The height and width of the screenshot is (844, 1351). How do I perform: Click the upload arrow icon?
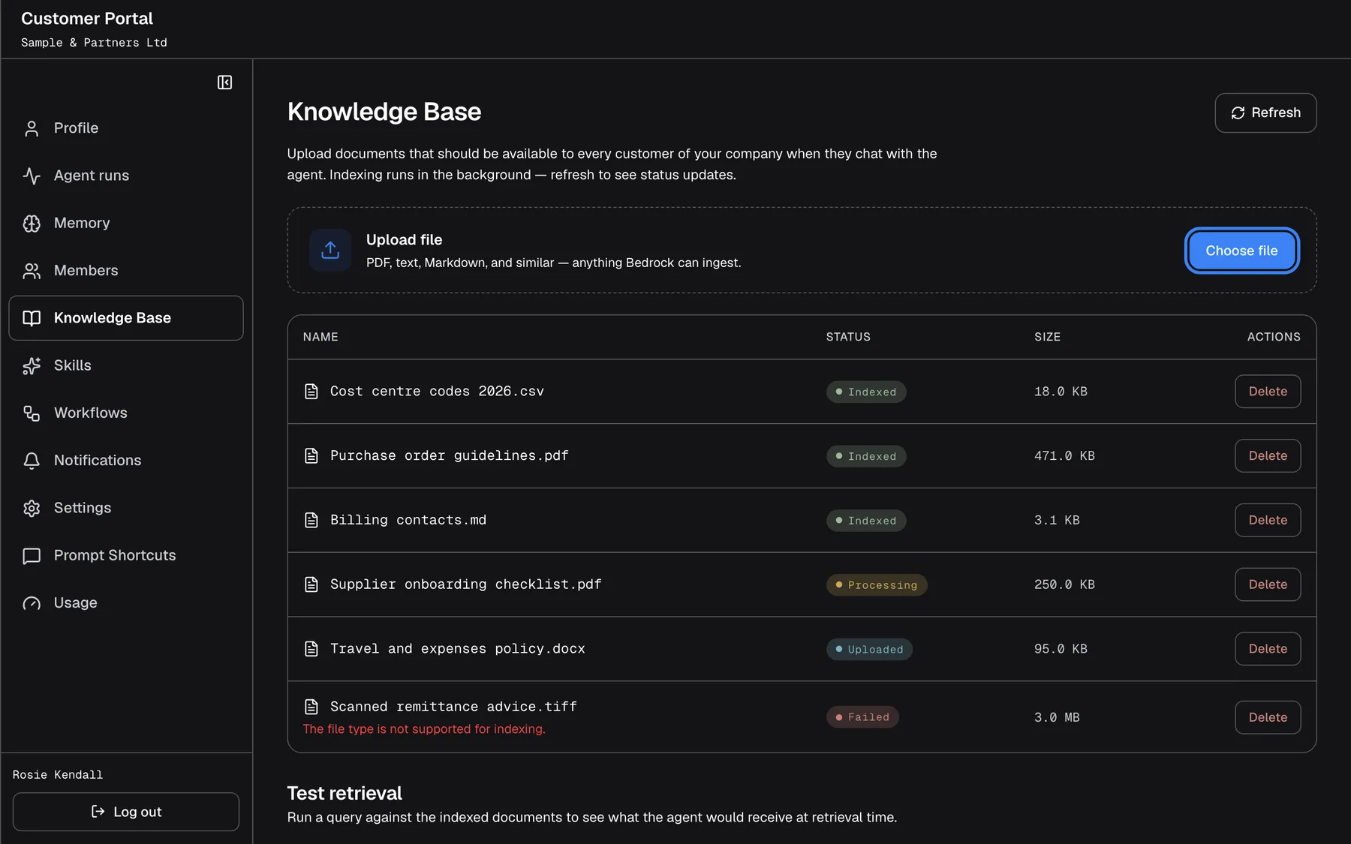[x=330, y=251]
